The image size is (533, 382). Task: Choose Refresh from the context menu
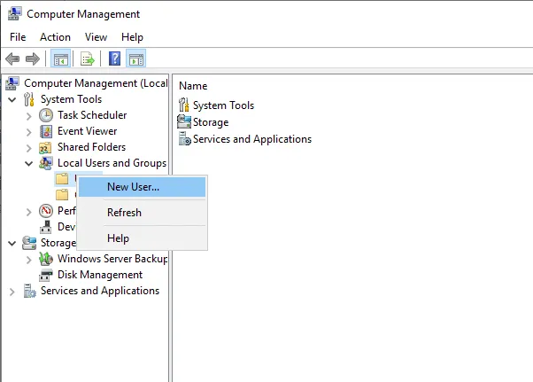point(124,213)
